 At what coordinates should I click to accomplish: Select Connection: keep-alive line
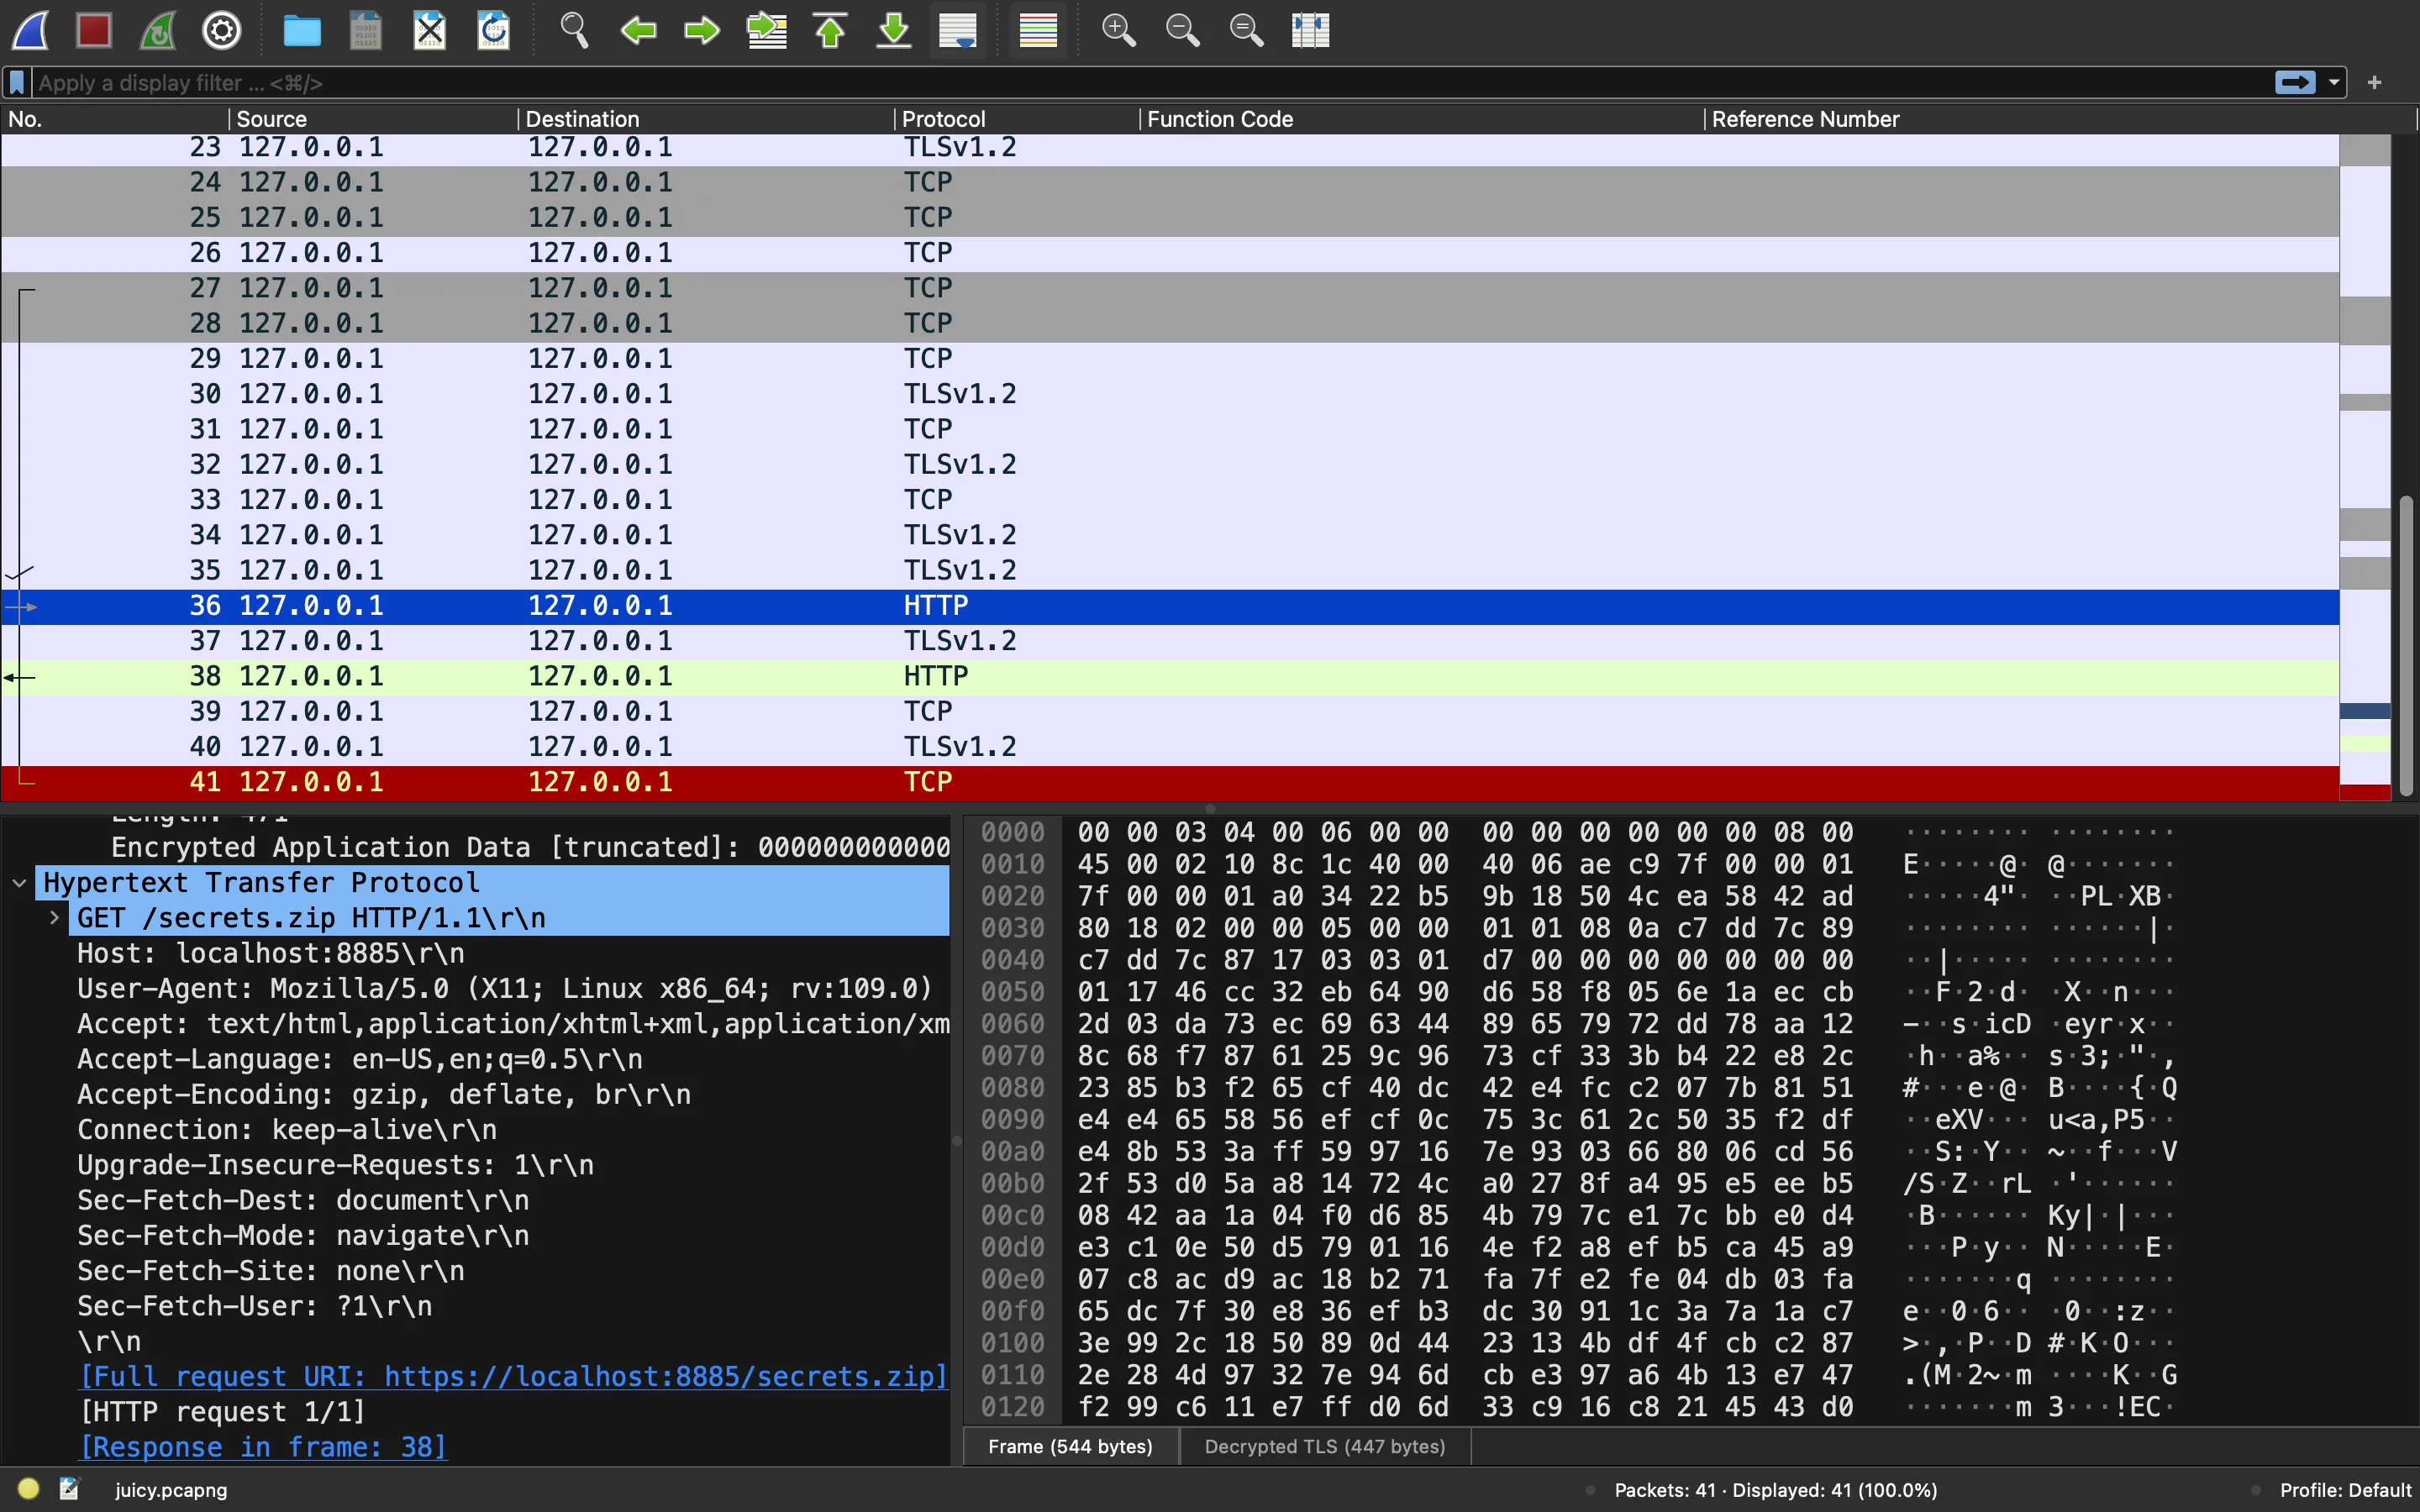pos(287,1130)
